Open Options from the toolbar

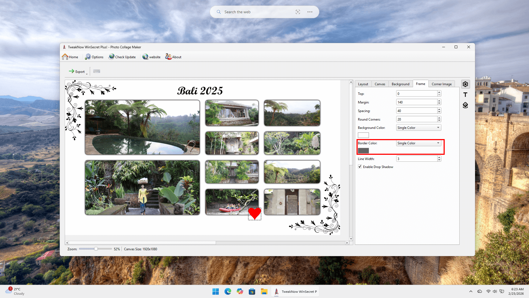(94, 57)
